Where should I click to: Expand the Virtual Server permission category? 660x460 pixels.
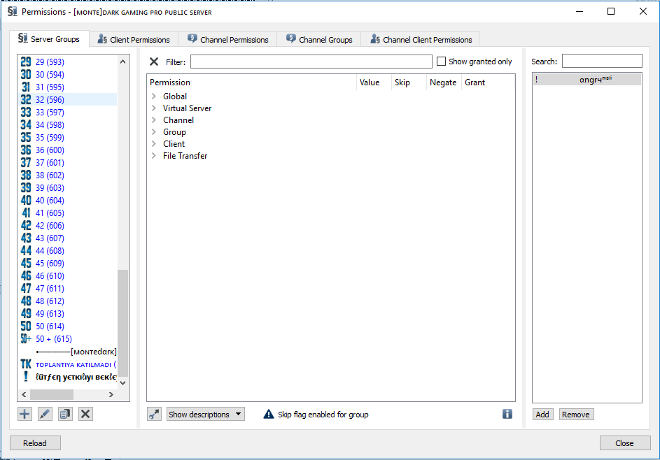(154, 108)
